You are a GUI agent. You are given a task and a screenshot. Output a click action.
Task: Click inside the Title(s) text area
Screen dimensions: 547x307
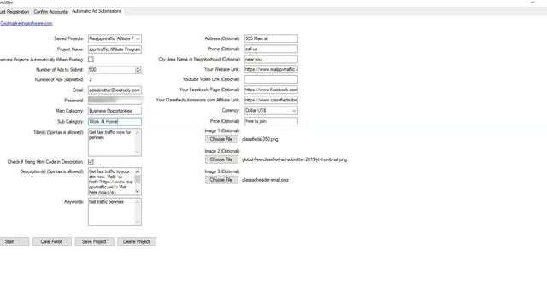pyautogui.click(x=111, y=142)
